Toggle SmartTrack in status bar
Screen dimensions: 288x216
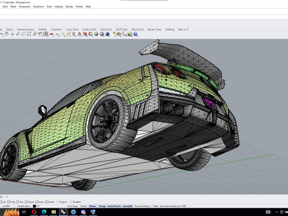[x=114, y=206]
